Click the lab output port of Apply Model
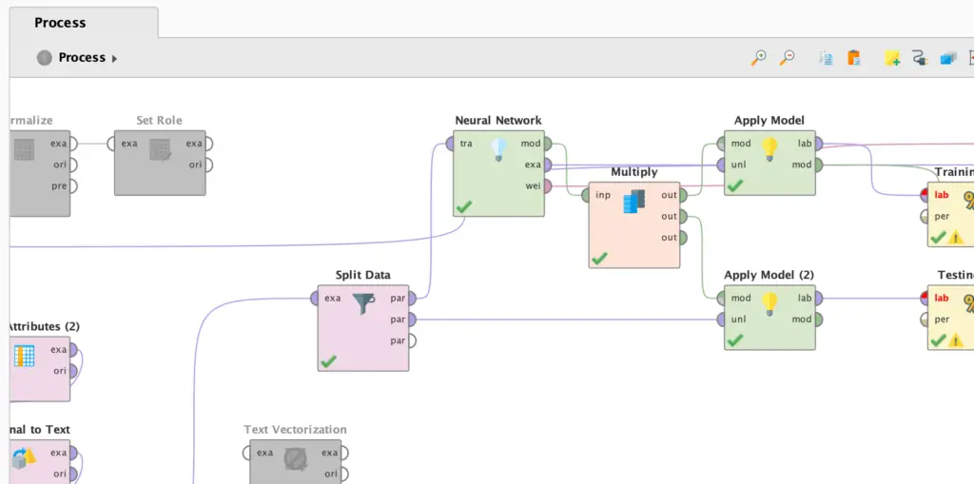This screenshot has width=974, height=484. pyautogui.click(x=818, y=145)
